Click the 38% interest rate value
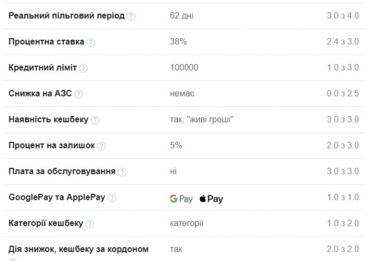Image resolution: width=367 pixels, height=261 pixels. click(x=178, y=42)
